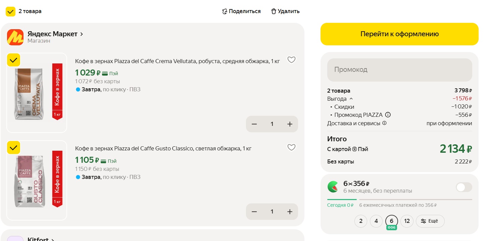The width and height of the screenshot is (486, 241).
Task: Click the Промокод input field
Action: tap(399, 70)
